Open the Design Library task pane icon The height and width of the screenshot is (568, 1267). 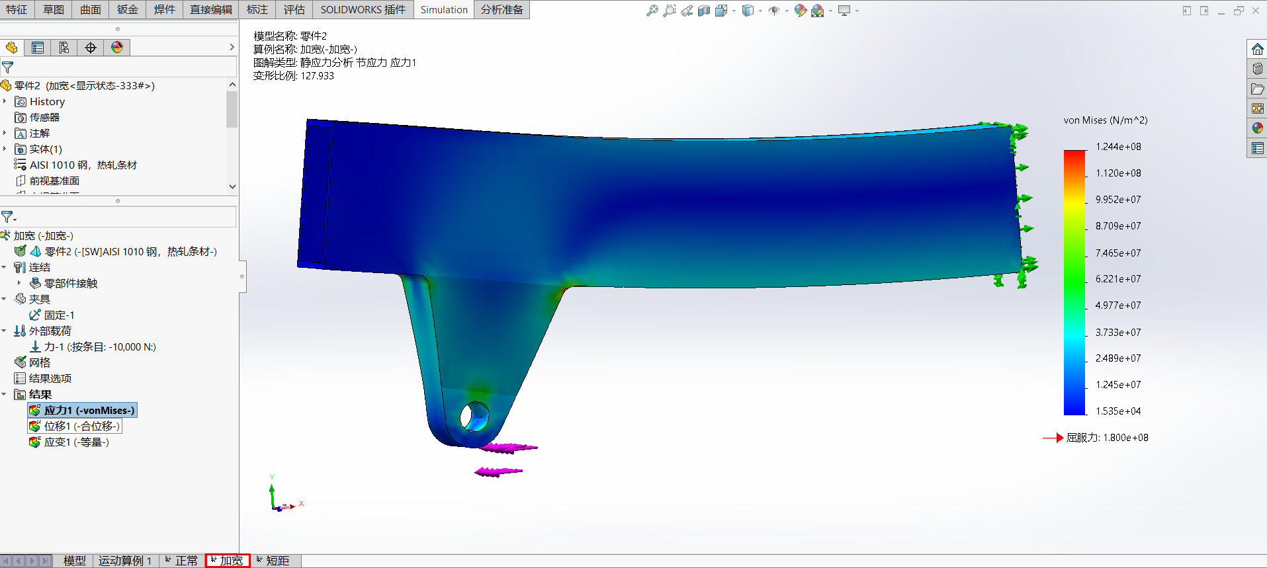tap(1257, 69)
